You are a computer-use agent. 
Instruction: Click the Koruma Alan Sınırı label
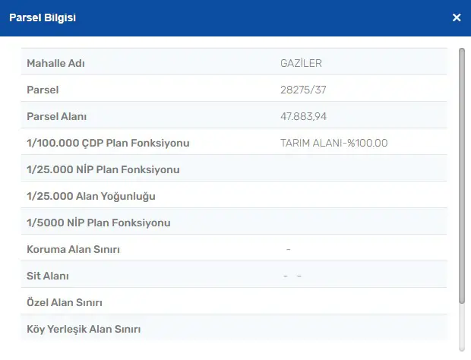(x=73, y=250)
